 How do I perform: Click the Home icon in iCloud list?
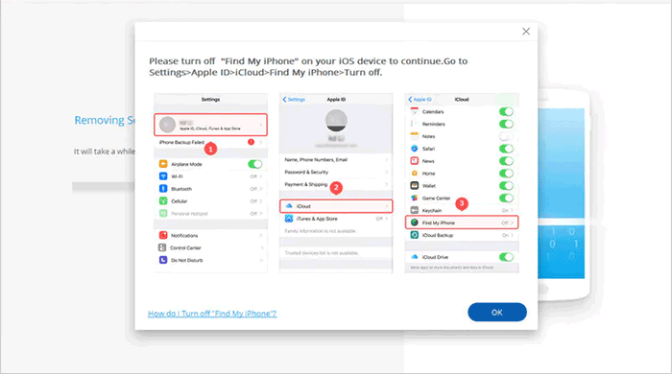415,174
